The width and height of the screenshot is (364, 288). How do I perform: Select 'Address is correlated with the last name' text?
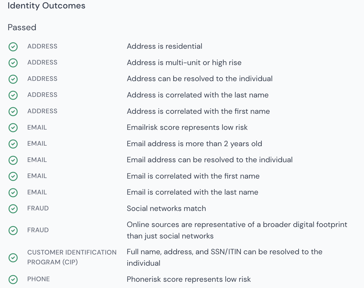198,95
